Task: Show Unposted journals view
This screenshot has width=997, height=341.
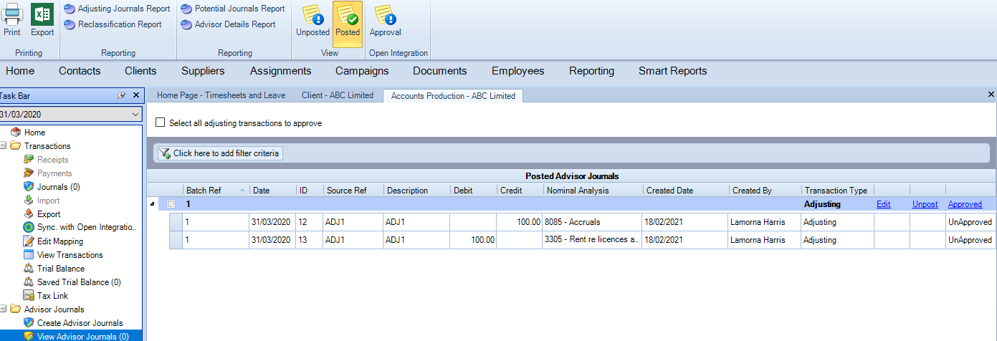Action: click(313, 20)
